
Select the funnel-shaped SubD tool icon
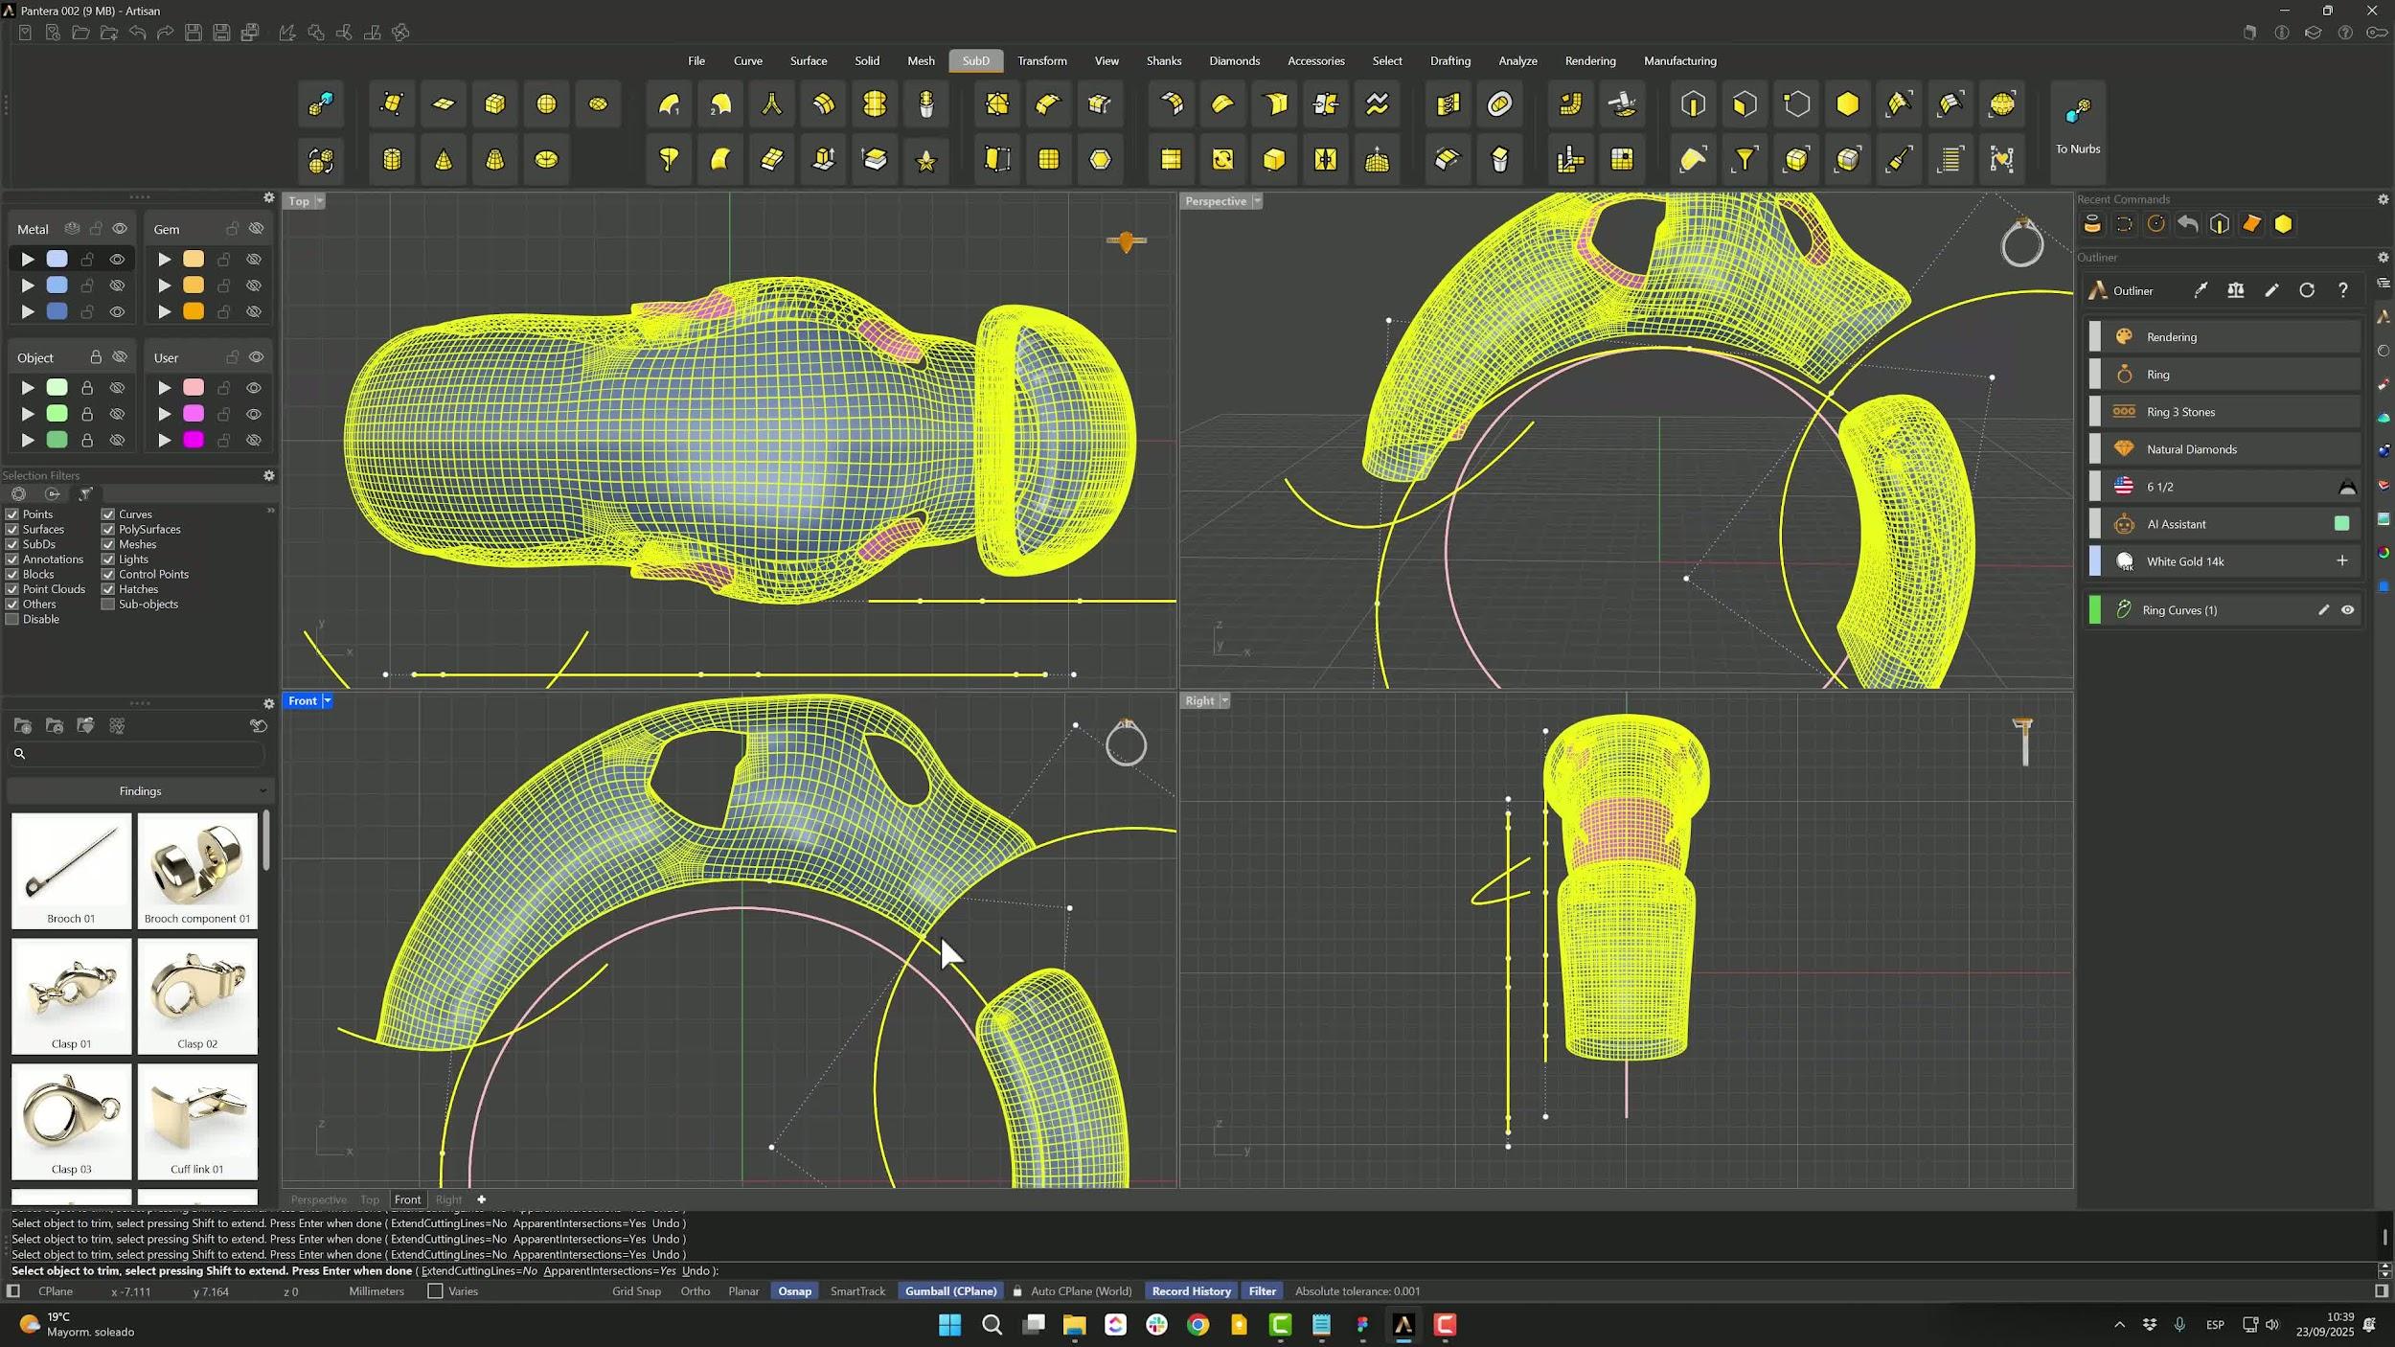[1745, 159]
